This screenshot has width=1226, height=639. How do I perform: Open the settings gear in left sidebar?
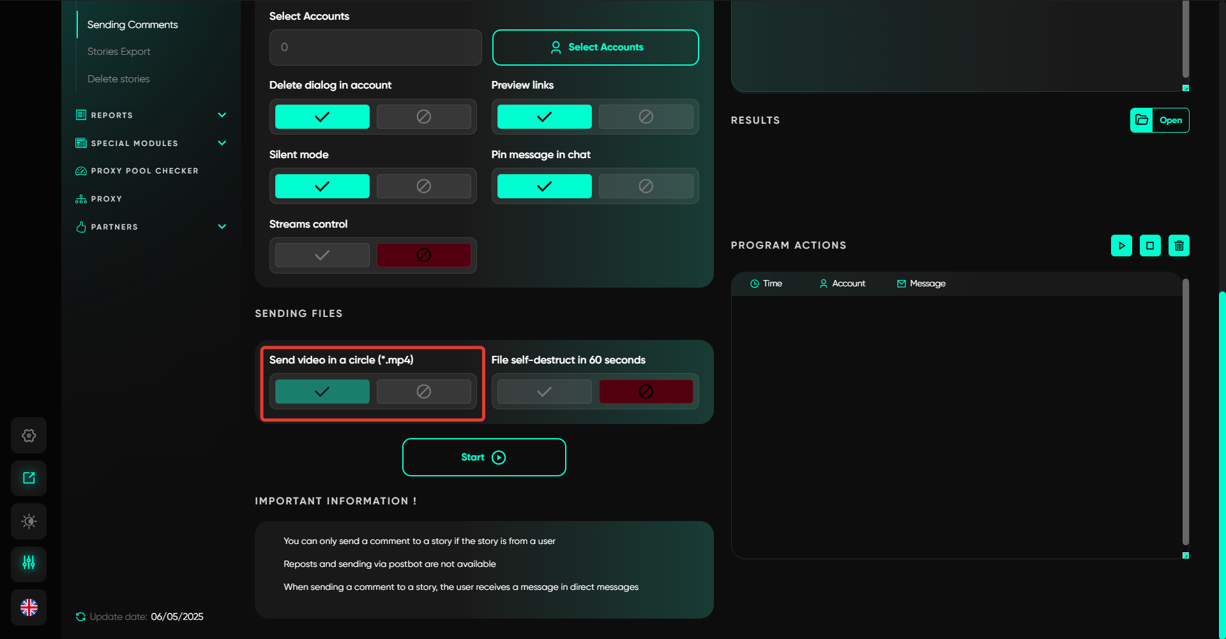(29, 436)
